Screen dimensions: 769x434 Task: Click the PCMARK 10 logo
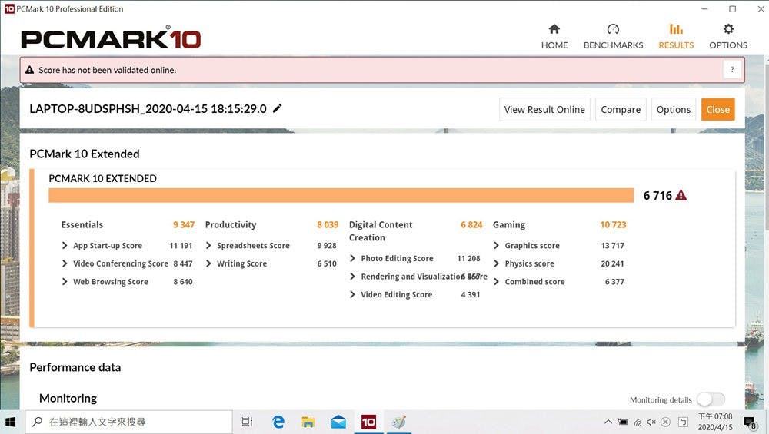[111, 38]
